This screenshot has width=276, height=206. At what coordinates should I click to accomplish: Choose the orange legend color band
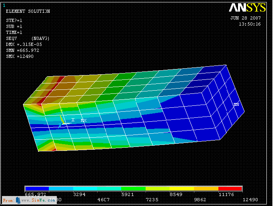click(x=206, y=188)
